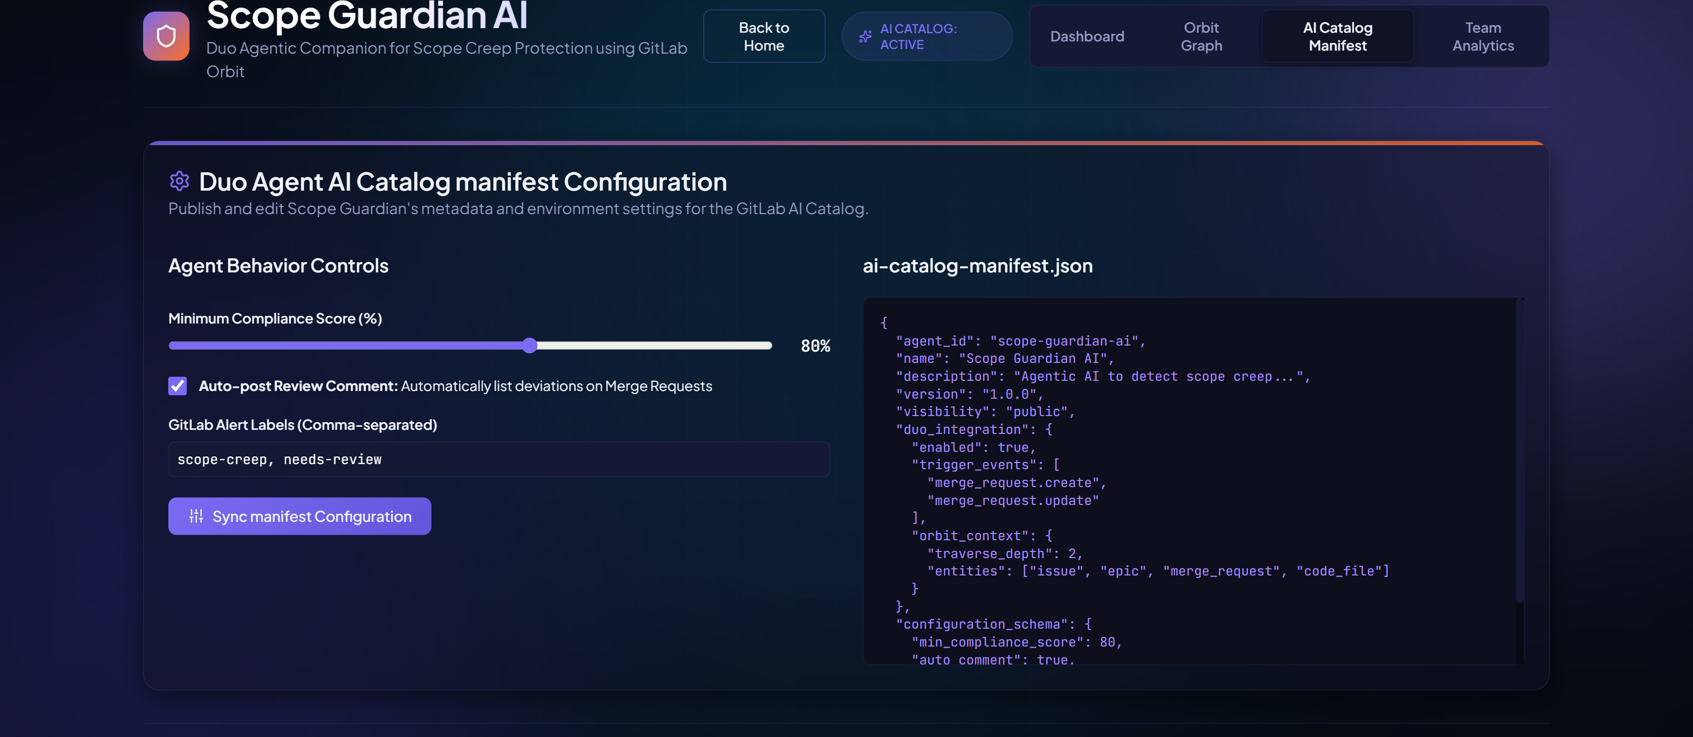
Task: Click the "enabled": true JSON line
Action: pos(973,447)
